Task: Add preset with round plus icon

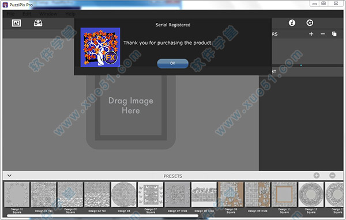Action: [317, 175]
